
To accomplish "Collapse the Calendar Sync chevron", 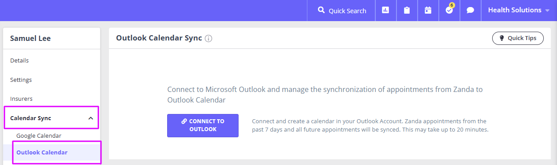I will point(90,118).
